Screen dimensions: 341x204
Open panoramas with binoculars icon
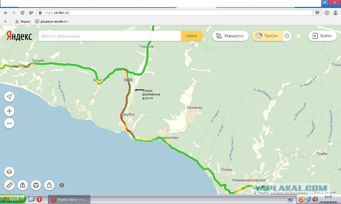pos(22,185)
